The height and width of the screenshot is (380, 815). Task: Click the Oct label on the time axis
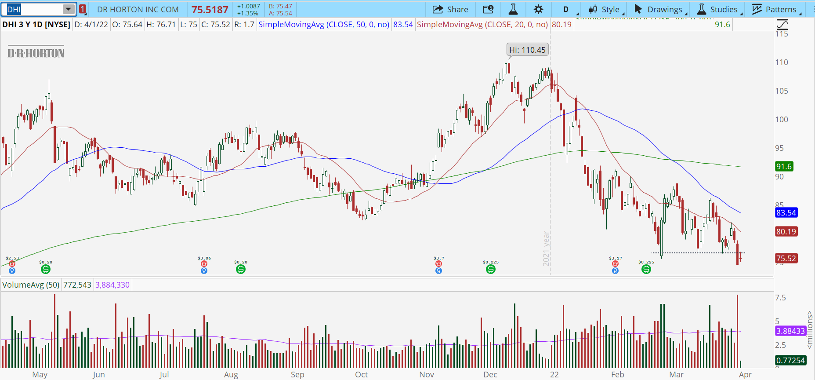click(x=361, y=374)
